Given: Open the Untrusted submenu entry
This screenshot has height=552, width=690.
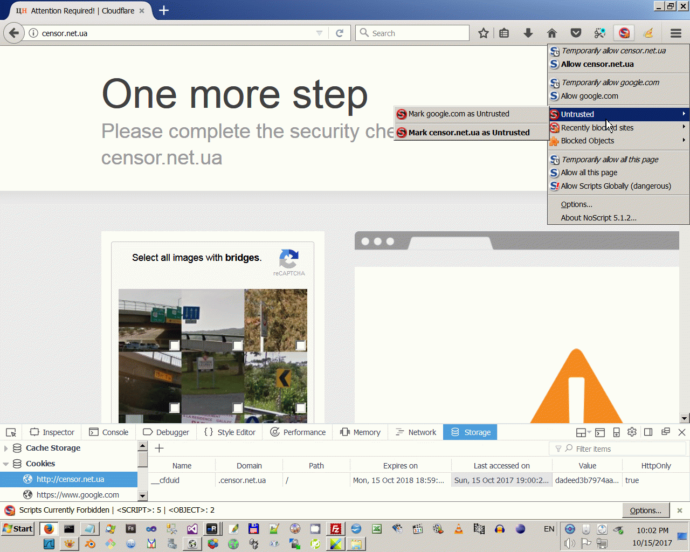Looking at the screenshot, I should [618, 114].
